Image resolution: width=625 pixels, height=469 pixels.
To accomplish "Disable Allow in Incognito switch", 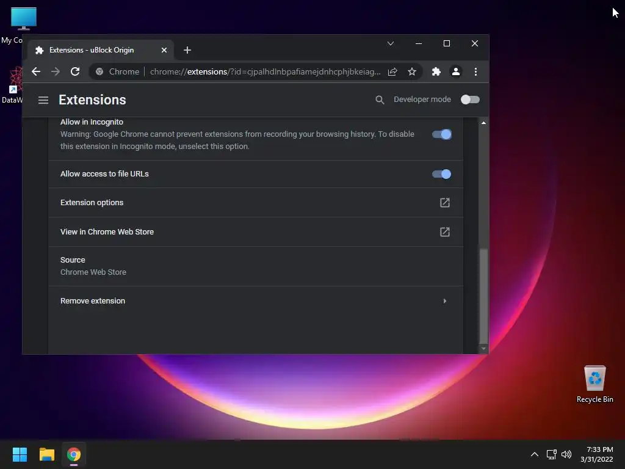I will point(442,134).
